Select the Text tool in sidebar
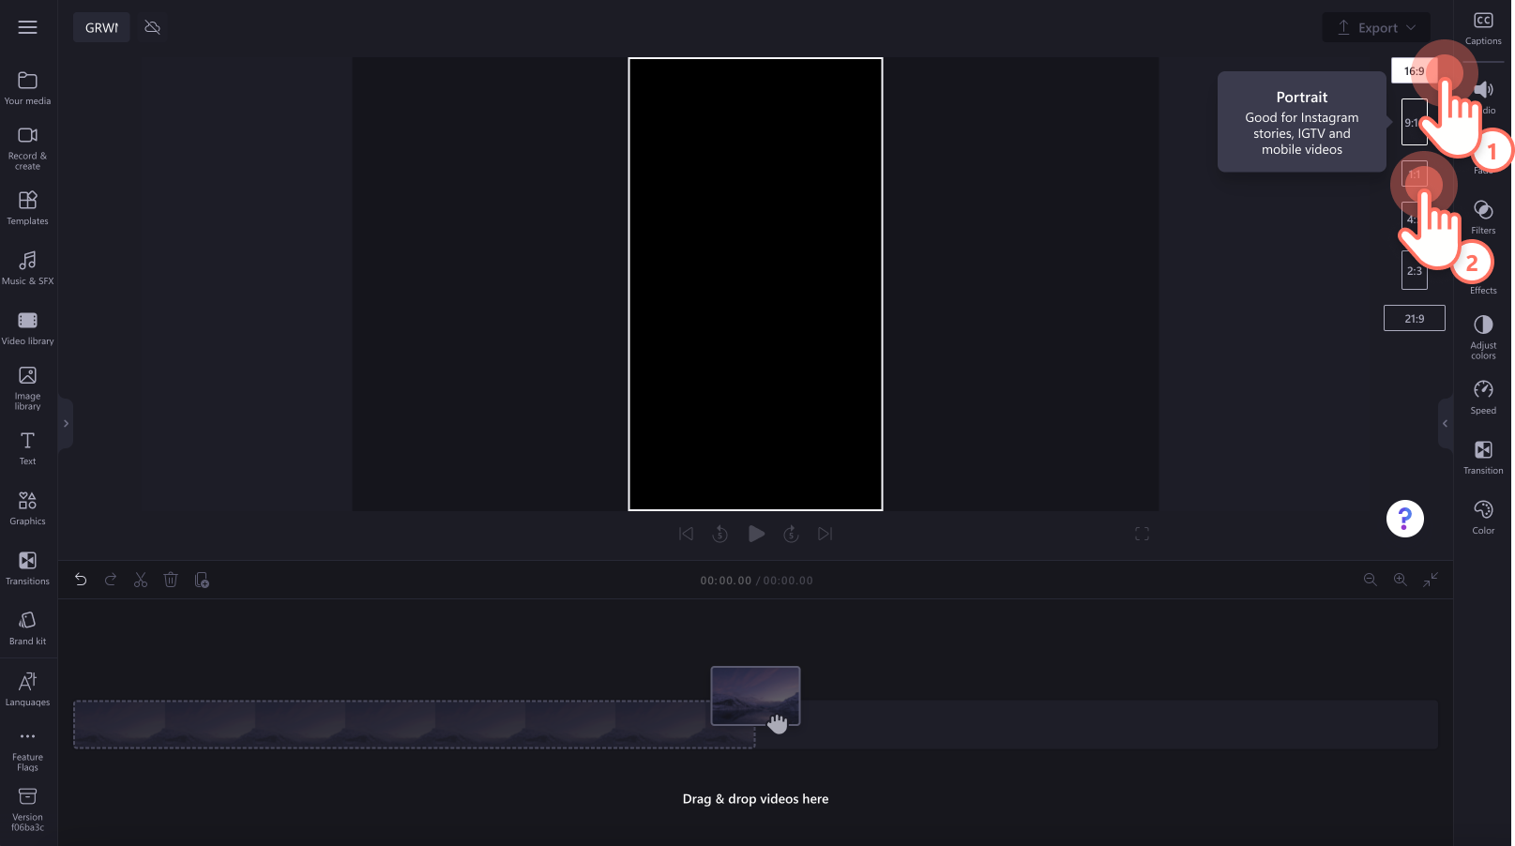Image resolution: width=1515 pixels, height=846 pixels. (x=28, y=448)
